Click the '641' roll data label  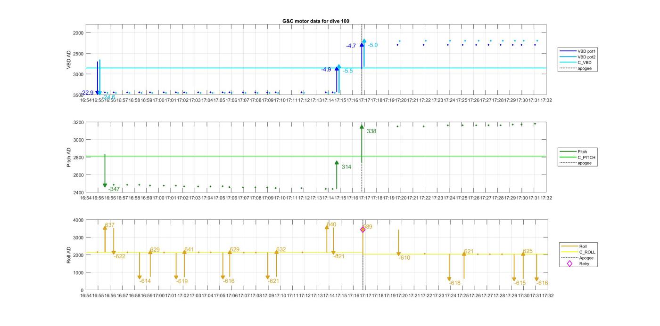189,250
